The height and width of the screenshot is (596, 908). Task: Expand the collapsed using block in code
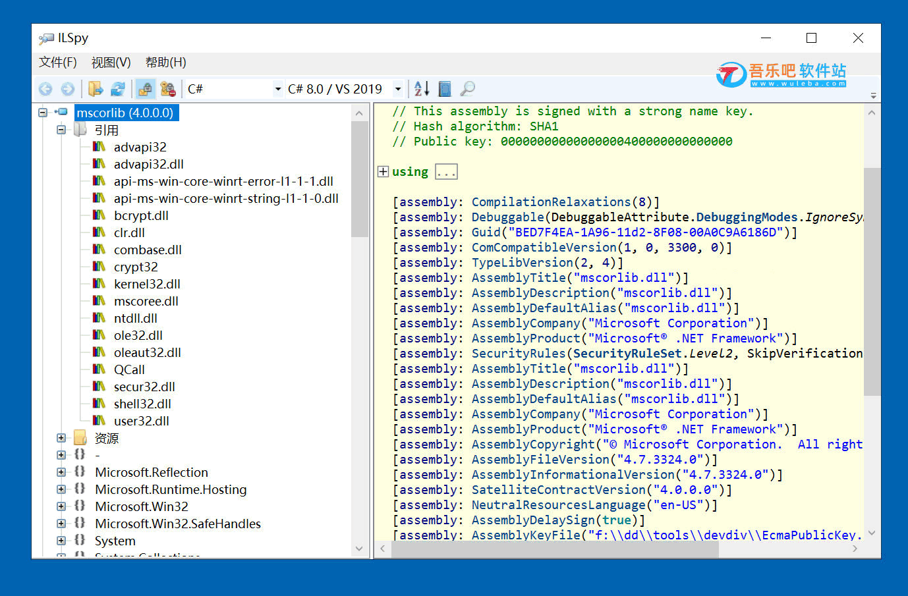pos(383,171)
